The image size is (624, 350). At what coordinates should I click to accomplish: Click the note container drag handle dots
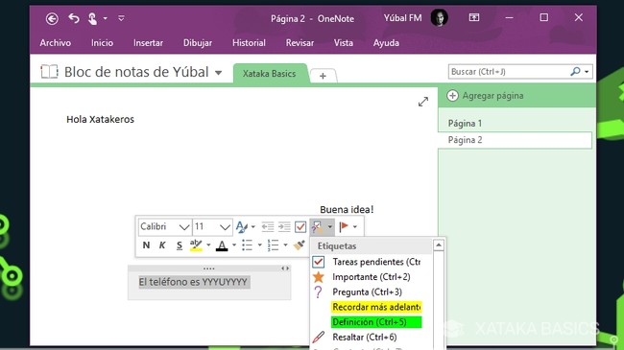[x=209, y=268]
